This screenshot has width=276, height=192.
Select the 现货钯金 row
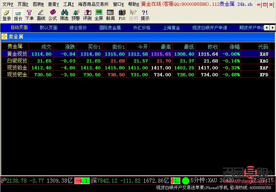138,74
